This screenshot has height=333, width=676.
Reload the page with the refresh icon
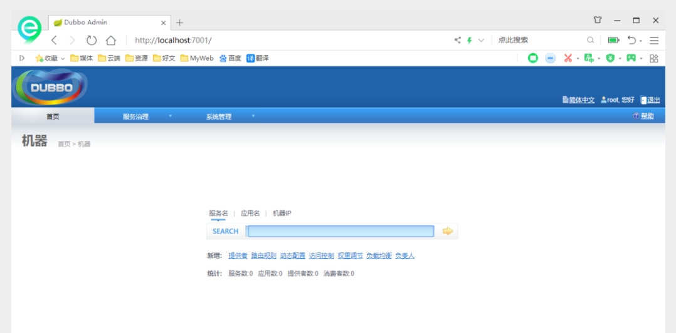click(x=92, y=40)
